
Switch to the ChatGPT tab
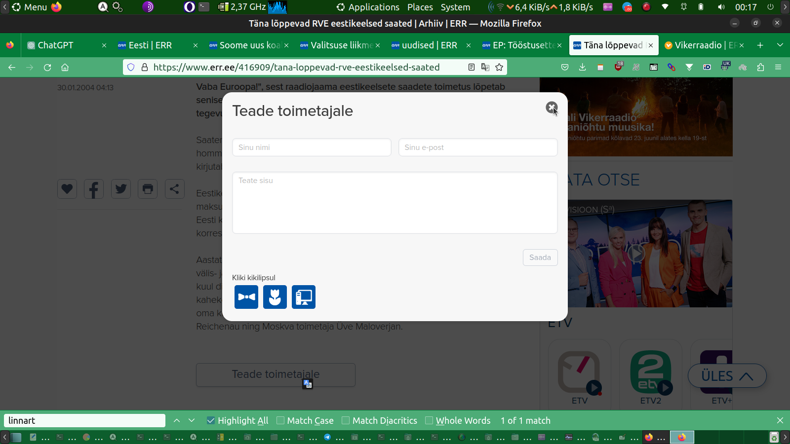pyautogui.click(x=67, y=45)
